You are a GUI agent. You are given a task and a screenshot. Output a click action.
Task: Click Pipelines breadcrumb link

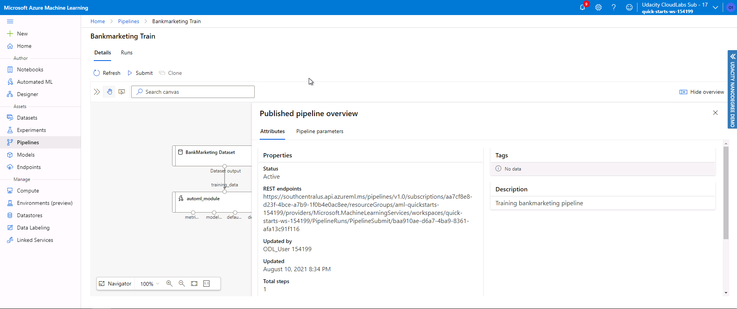pos(128,21)
